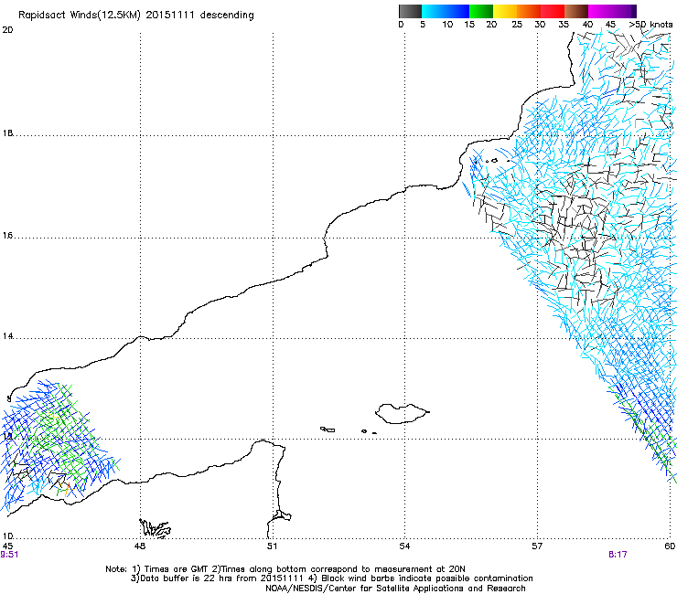Click the large Socotra island outline
The width and height of the screenshot is (677, 594).
tap(402, 414)
